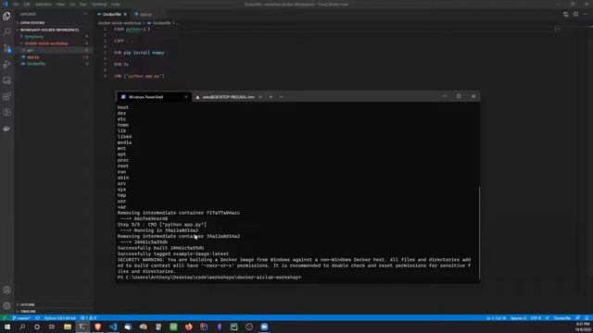Close the Dockerfile editor tab
The image size is (593, 333).
pyautogui.click(x=125, y=15)
